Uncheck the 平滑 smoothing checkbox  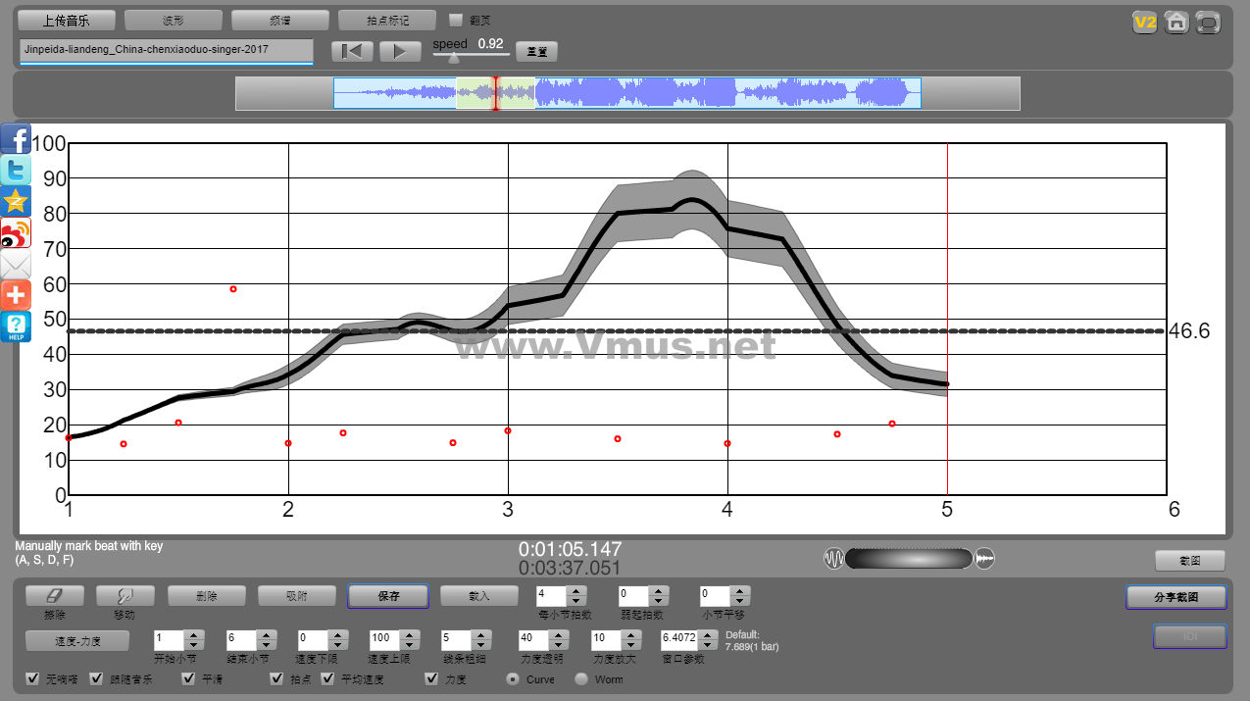click(189, 678)
